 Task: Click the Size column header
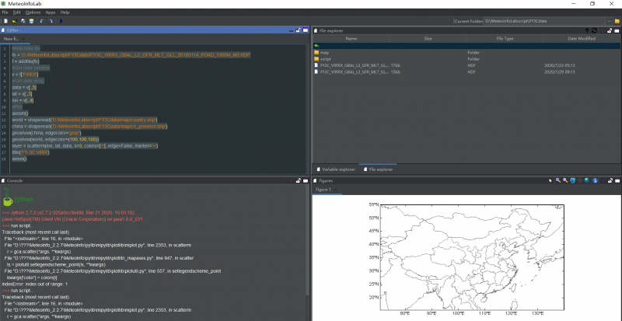point(428,37)
